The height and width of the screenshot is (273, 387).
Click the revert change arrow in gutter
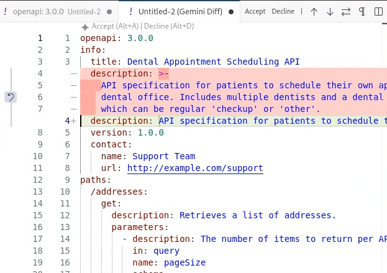11,96
